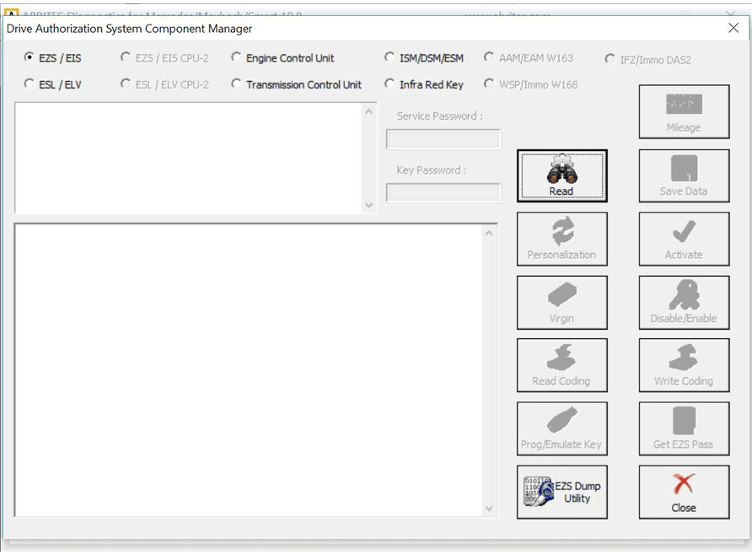The width and height of the screenshot is (752, 555).
Task: Select Transmission Control Unit option
Action: coord(236,84)
